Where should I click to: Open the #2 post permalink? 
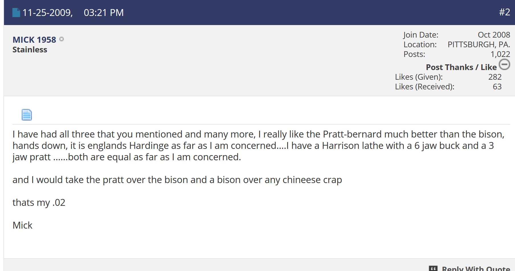[504, 12]
